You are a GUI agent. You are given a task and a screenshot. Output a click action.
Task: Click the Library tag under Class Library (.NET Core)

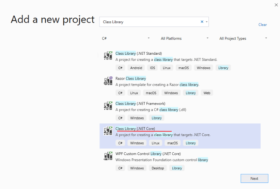click(x=191, y=143)
